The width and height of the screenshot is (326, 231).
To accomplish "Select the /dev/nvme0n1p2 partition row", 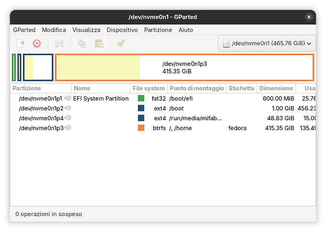I will [163, 108].
